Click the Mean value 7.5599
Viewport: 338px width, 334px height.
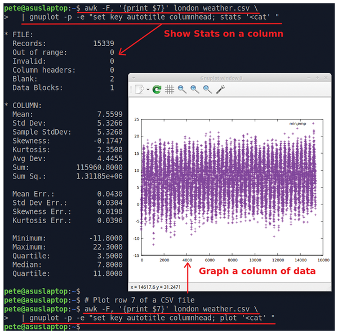click(110, 114)
